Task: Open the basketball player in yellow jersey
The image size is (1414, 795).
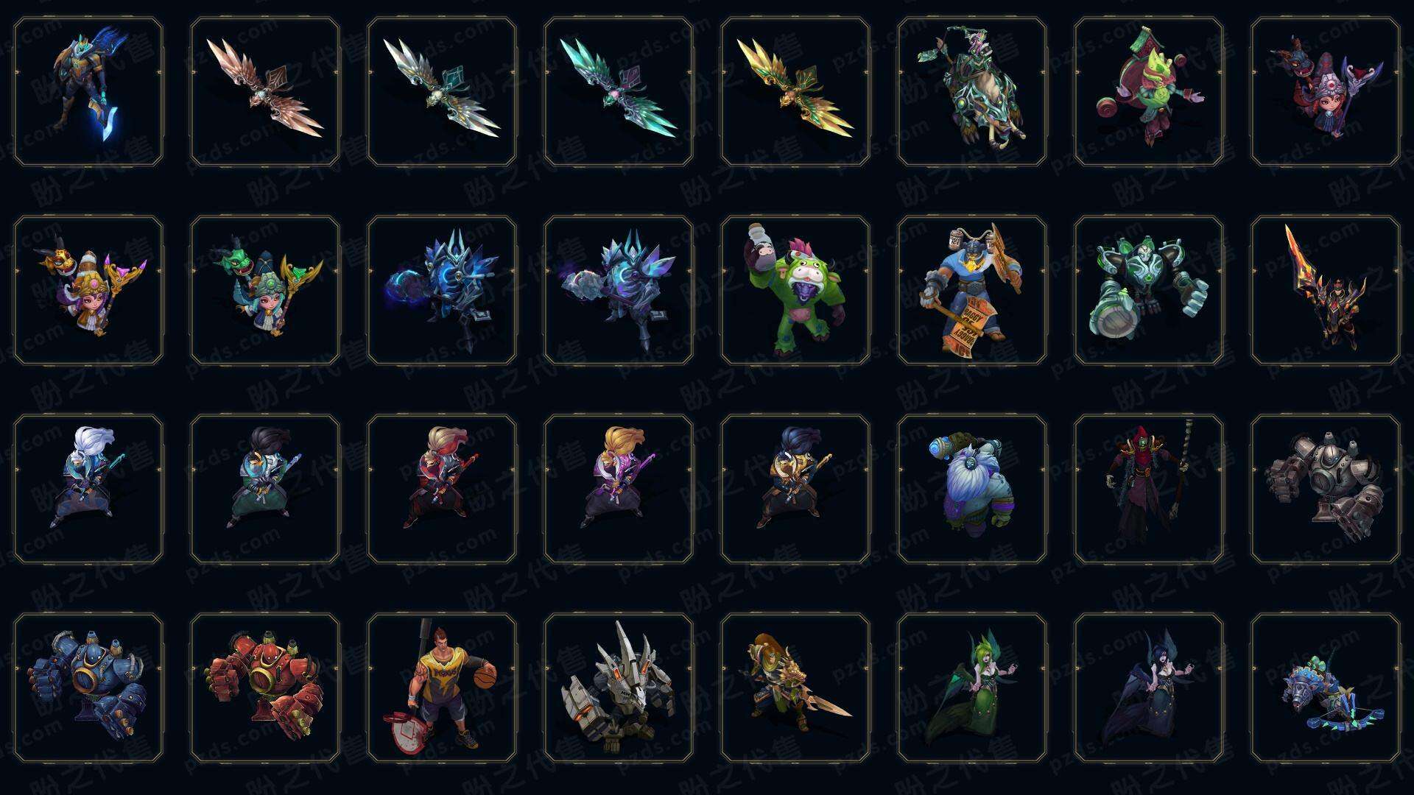Action: tap(442, 688)
